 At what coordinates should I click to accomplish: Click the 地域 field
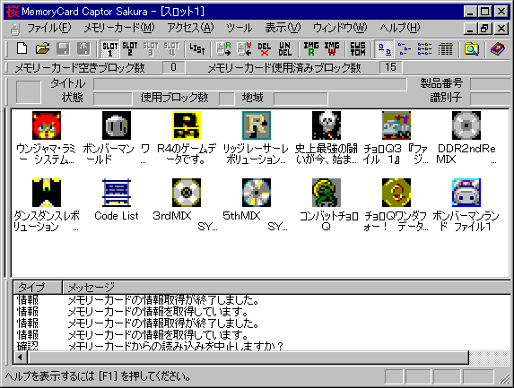[301, 99]
